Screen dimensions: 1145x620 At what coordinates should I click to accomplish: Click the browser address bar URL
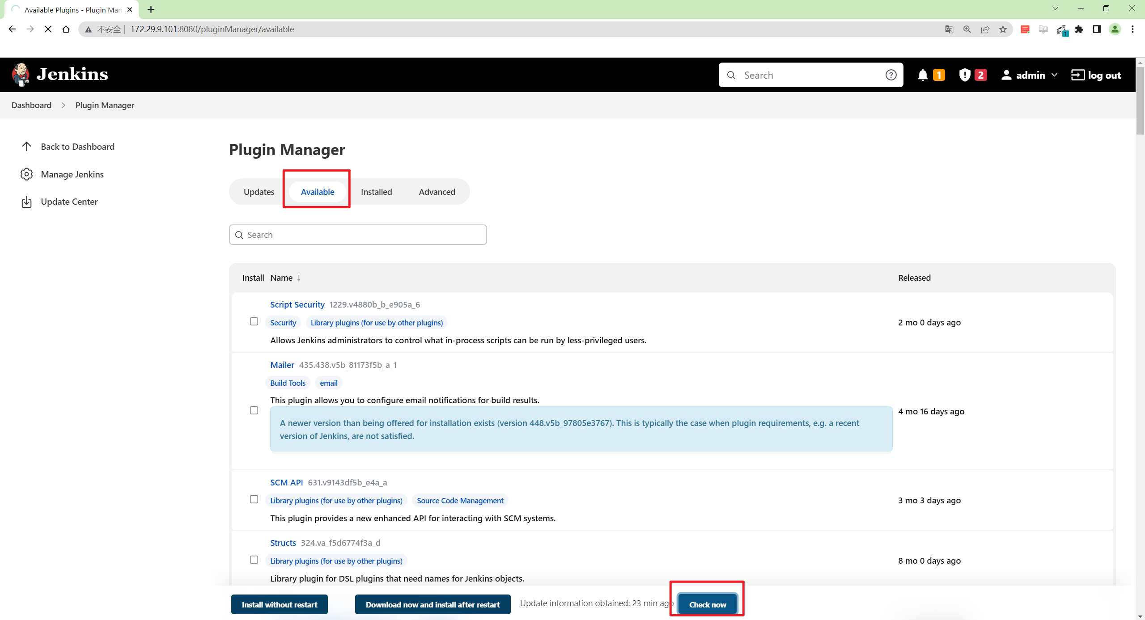[x=212, y=29]
